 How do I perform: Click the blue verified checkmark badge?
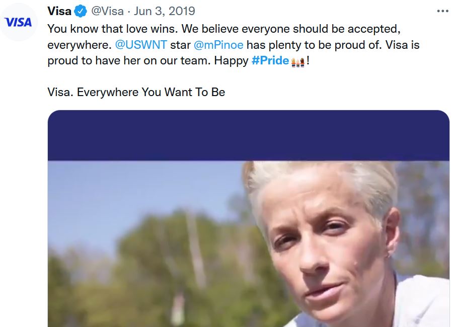[x=81, y=11]
